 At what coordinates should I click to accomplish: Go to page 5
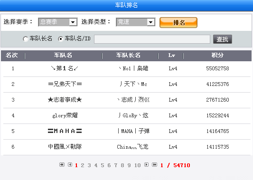pos(103,165)
